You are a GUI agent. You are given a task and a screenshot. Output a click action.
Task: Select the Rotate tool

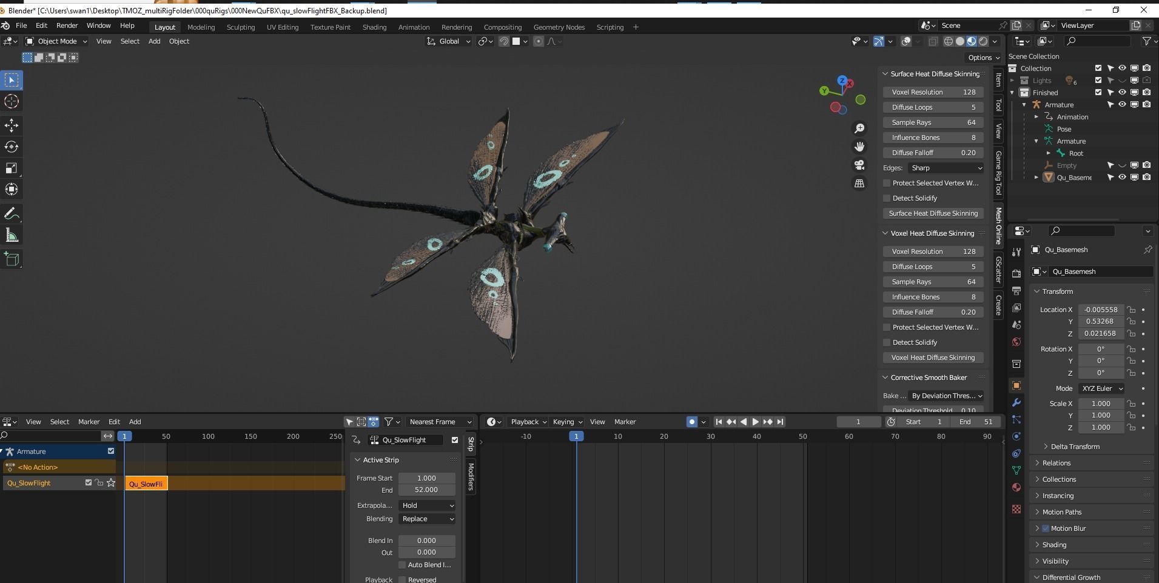(12, 147)
